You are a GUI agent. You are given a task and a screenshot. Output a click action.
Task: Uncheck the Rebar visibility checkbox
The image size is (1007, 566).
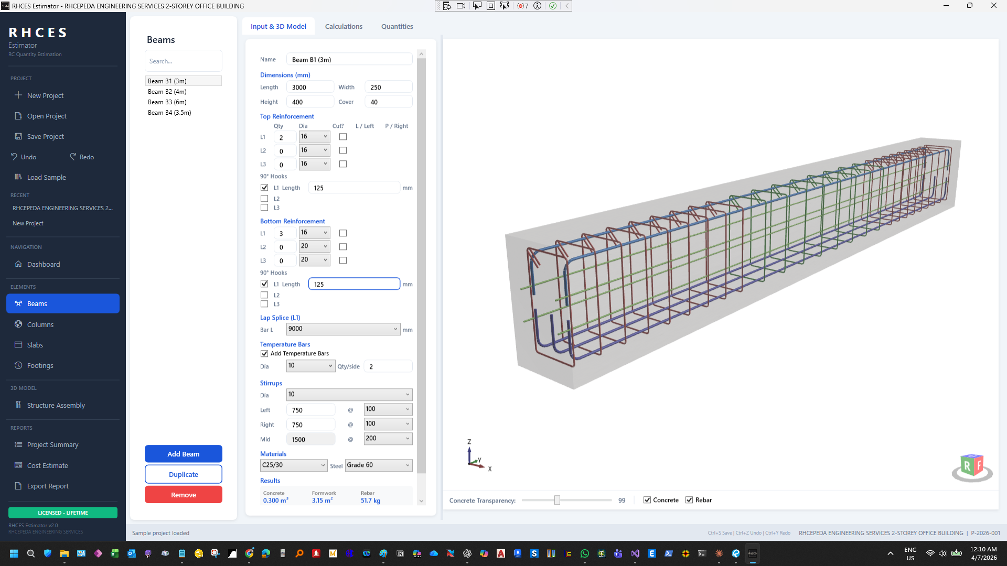[x=689, y=500]
